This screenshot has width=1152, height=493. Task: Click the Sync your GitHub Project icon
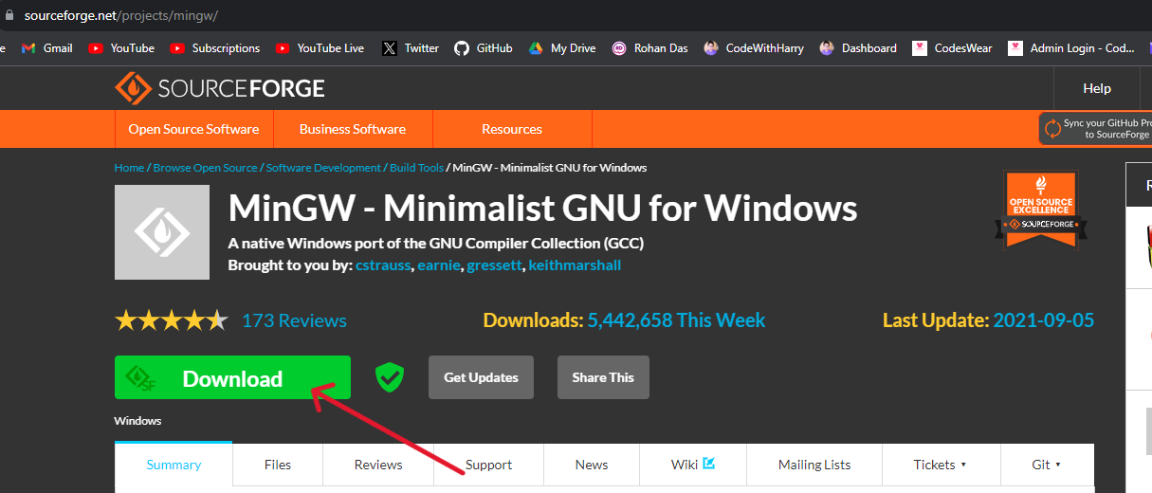click(1051, 128)
